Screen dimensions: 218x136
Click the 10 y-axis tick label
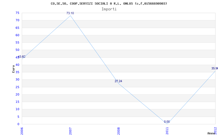pyautogui.click(x=17, y=109)
